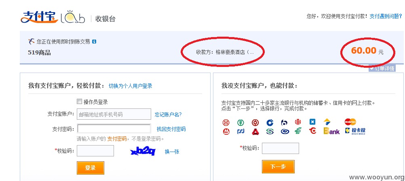Select the green Agricultural Bank icon

click(x=240, y=123)
